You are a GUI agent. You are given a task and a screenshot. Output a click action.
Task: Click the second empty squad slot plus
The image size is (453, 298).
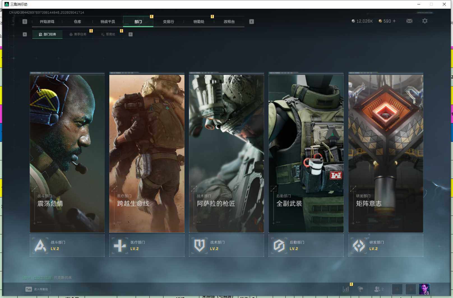pos(411,289)
